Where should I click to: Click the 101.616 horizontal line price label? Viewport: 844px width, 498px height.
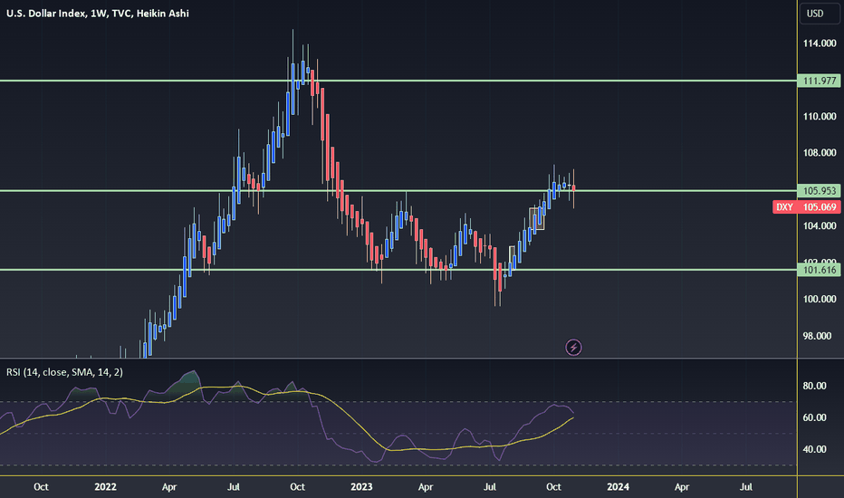click(x=819, y=270)
